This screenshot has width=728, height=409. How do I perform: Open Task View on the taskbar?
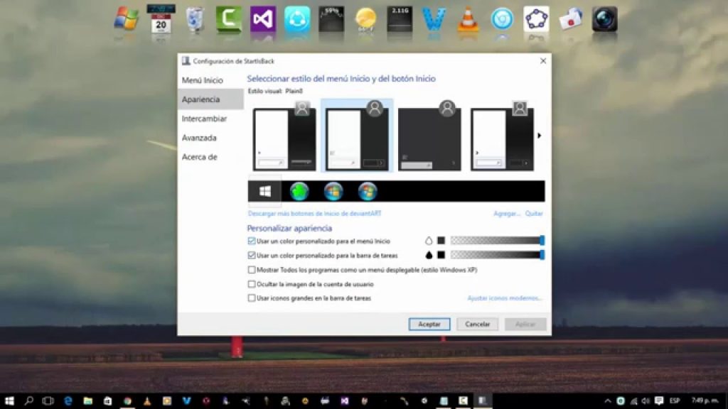click(x=48, y=400)
